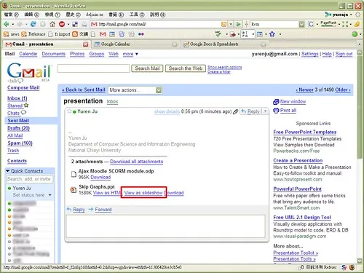Click the Print all printer icon
The height and width of the screenshot is (273, 364).
pyautogui.click(x=276, y=111)
